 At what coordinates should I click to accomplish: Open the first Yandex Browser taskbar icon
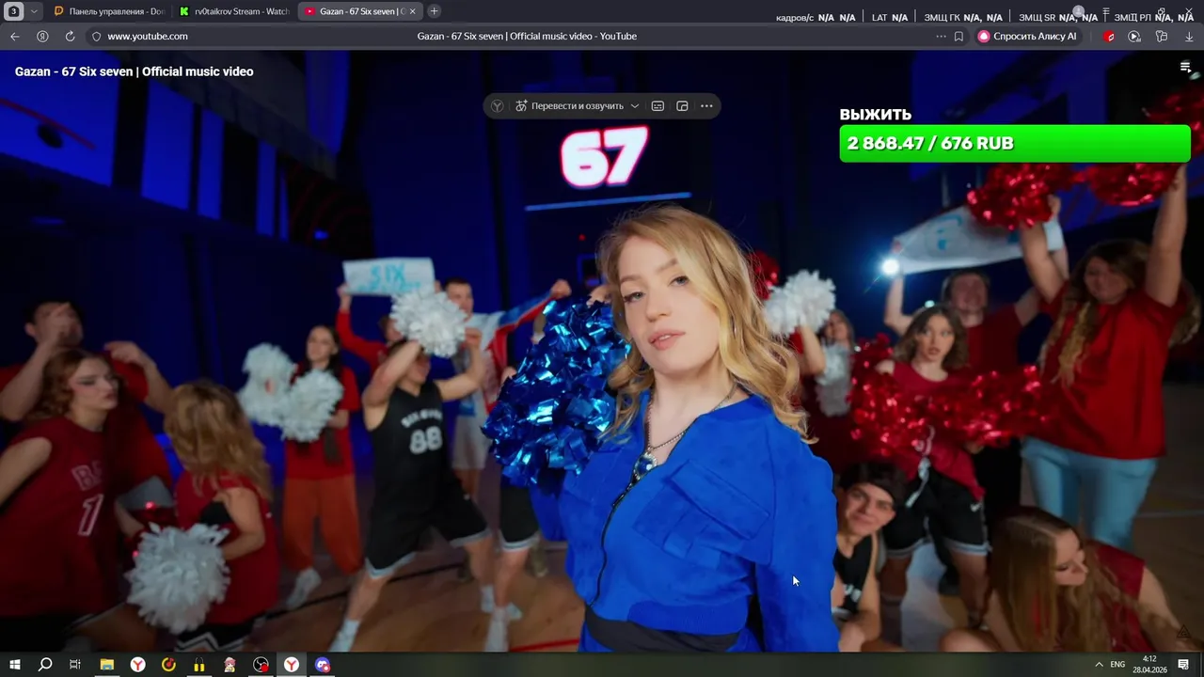[137, 665]
